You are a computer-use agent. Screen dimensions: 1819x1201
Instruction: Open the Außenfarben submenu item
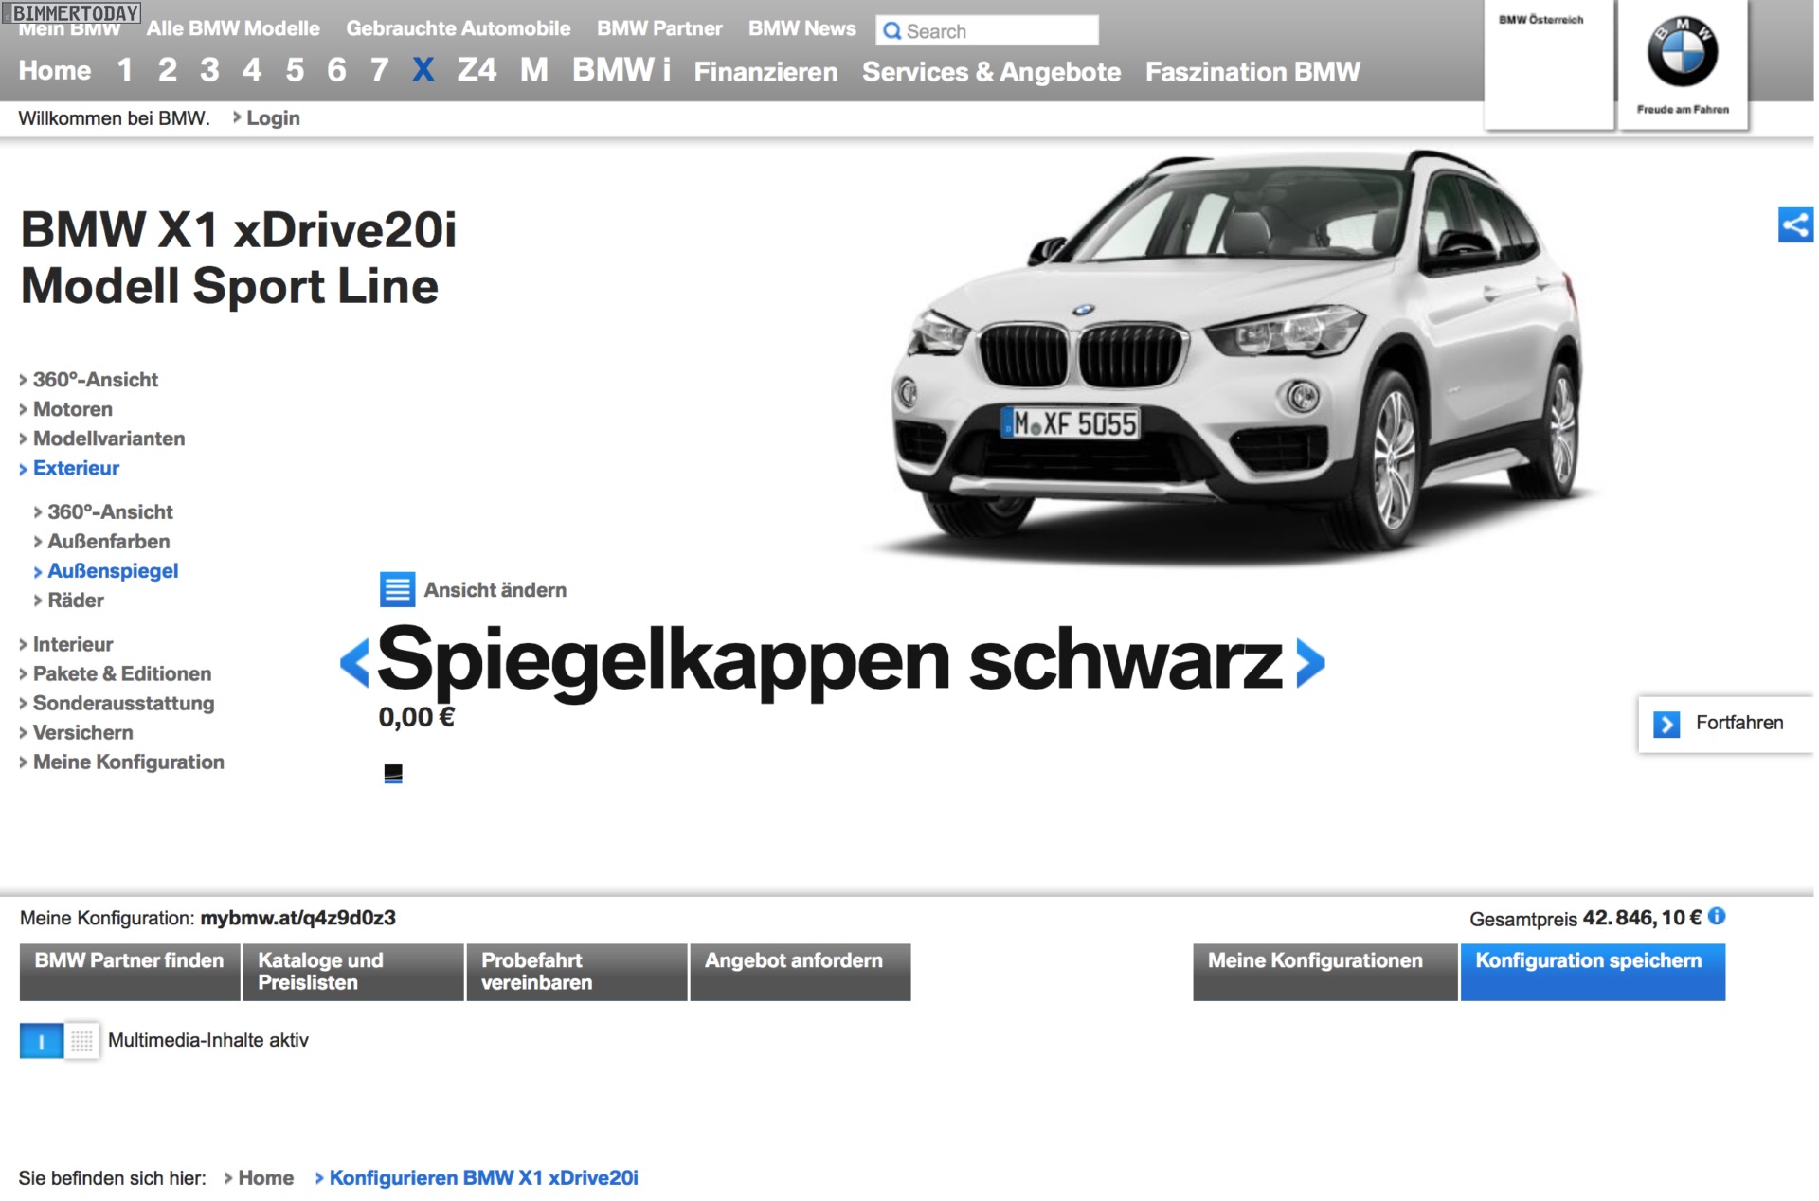109,541
